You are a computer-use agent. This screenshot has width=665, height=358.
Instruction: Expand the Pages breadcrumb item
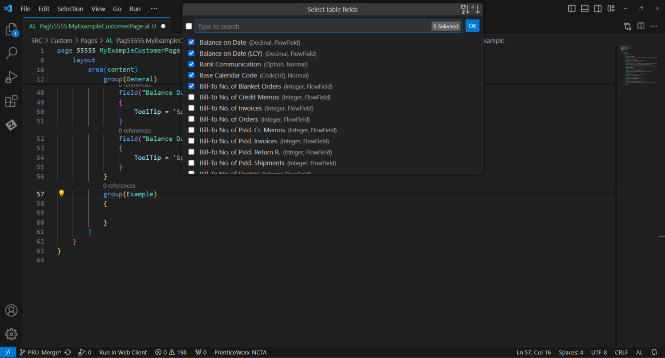(89, 40)
